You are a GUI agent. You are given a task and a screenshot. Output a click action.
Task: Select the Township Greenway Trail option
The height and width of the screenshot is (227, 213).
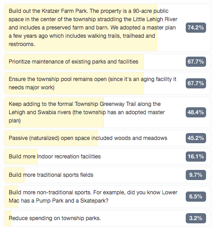[x=107, y=112]
